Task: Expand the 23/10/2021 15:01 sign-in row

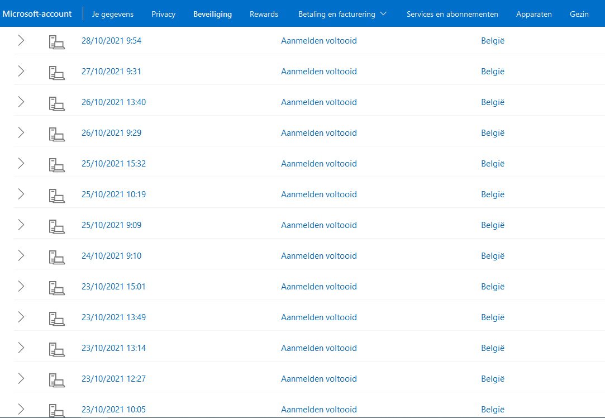Action: 21,286
